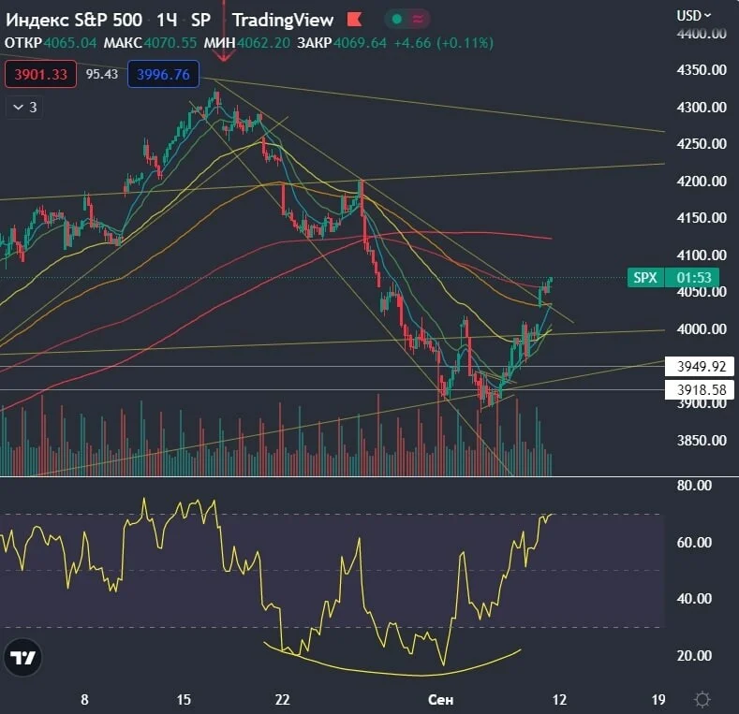Open chart settings gear icon
Viewport: 739px width, 714px height.
(702, 699)
